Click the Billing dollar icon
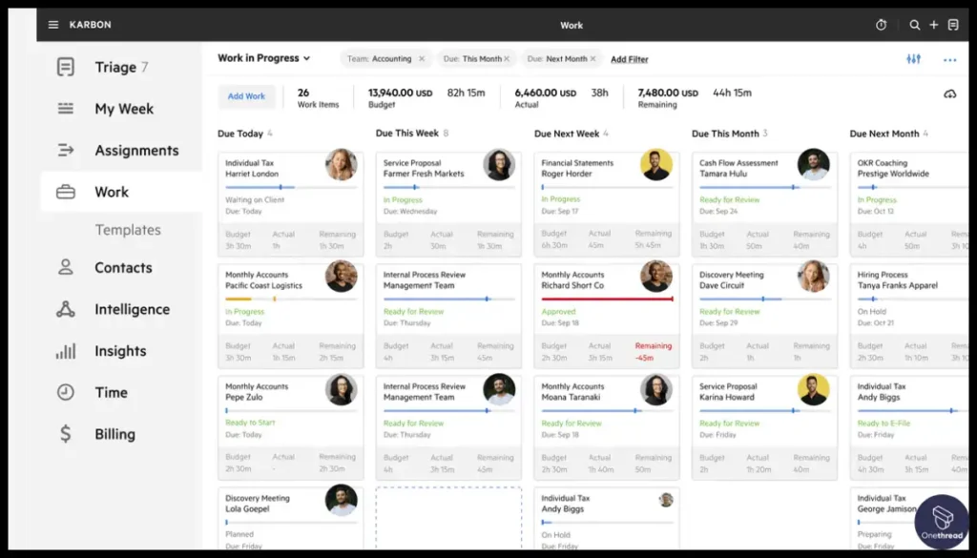Viewport: 977px width, 558px height. click(x=66, y=433)
